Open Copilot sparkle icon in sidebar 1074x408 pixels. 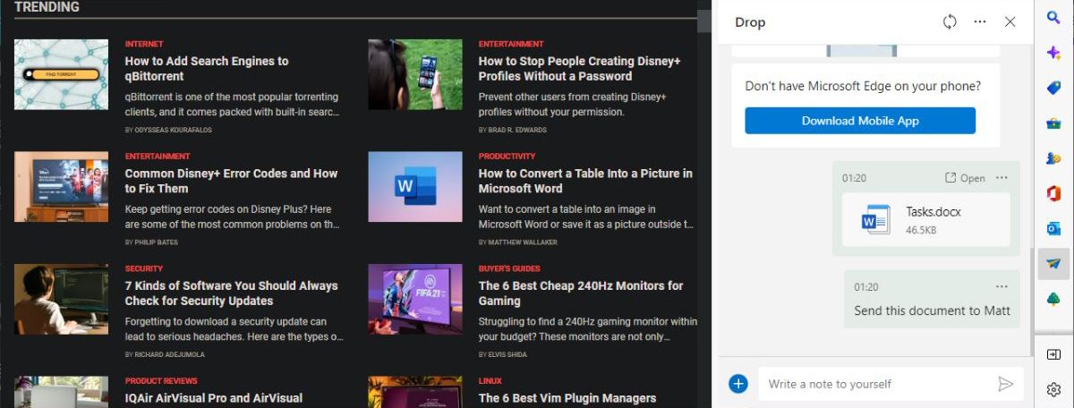point(1053,54)
